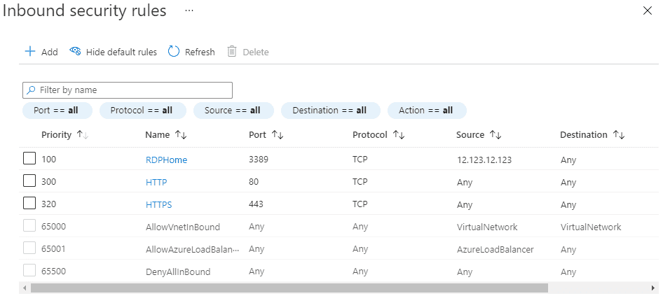This screenshot has height=303, width=663.
Task: Click the trash can Delete icon
Action: [232, 52]
